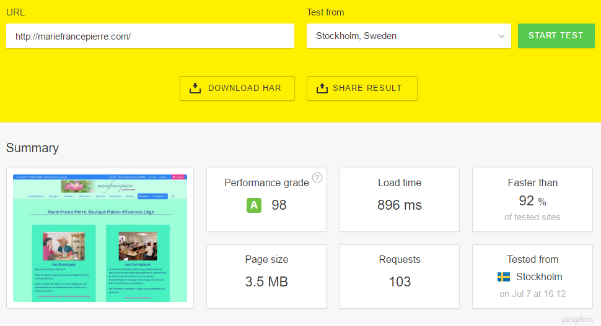Click the Requests count 103
This screenshot has width=601, height=326.
tap(400, 282)
